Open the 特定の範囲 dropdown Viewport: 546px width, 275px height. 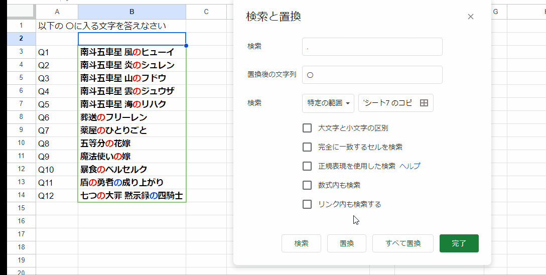pos(328,103)
